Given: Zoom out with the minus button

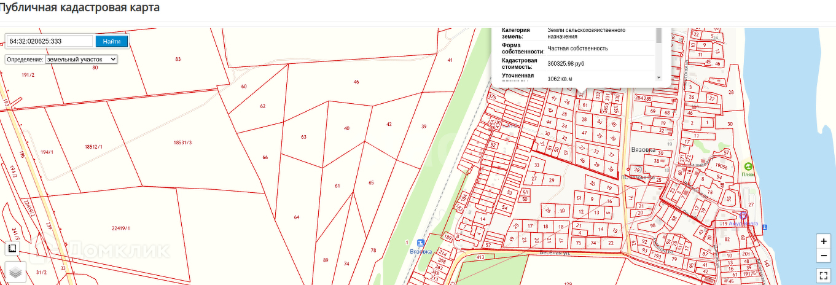Looking at the screenshot, I should (x=823, y=256).
